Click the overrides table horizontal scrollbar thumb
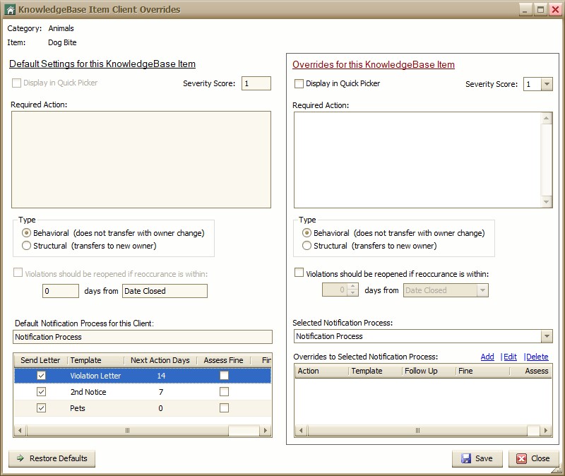This screenshot has height=476, width=565. click(x=417, y=430)
